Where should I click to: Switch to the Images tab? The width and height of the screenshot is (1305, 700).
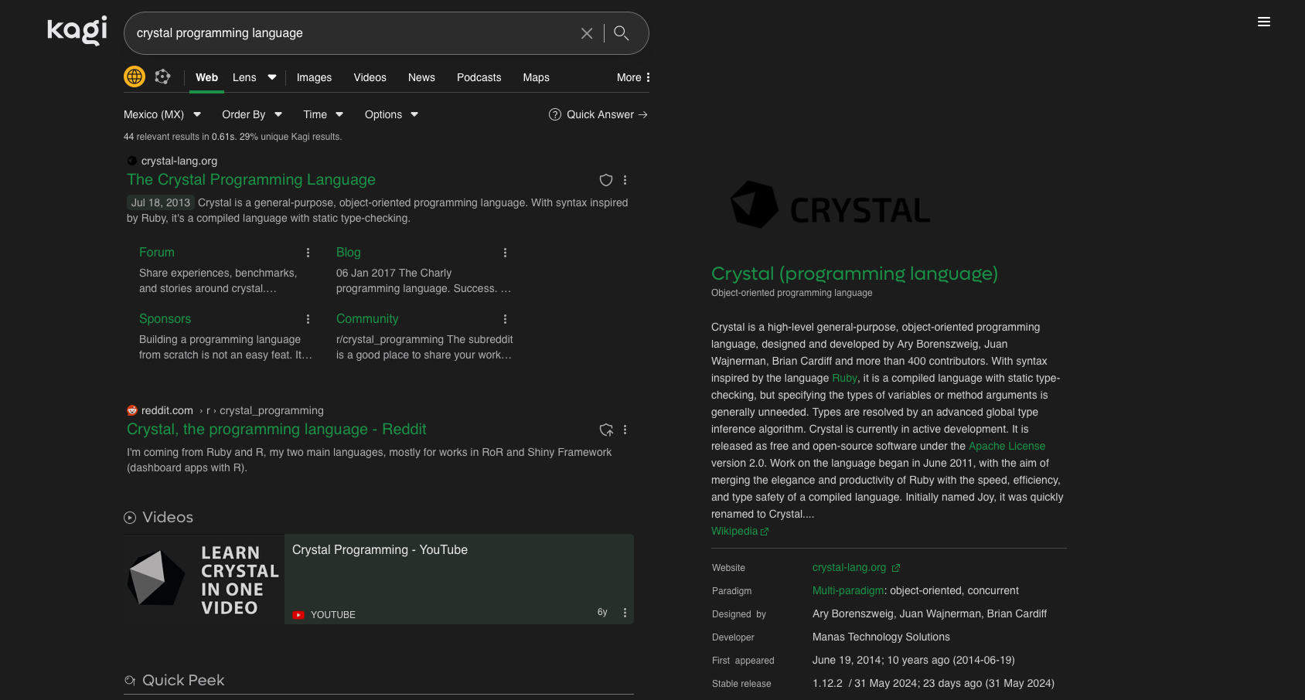pos(314,77)
